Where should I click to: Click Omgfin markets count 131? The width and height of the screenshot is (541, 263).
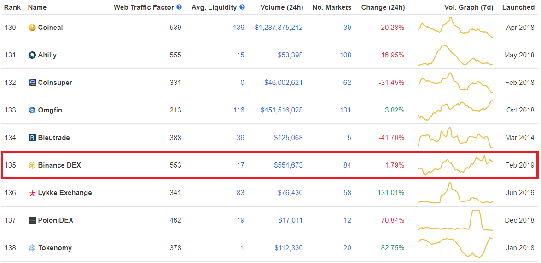[345, 110]
